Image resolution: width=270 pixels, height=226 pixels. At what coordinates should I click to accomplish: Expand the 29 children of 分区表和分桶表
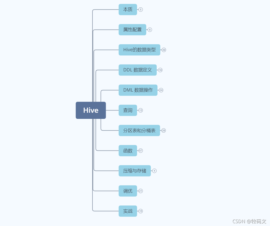coord(163,130)
